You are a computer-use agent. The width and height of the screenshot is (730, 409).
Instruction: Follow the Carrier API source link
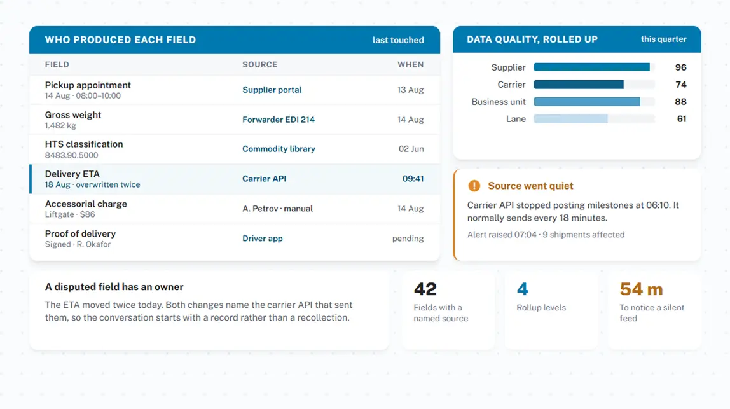pos(264,179)
